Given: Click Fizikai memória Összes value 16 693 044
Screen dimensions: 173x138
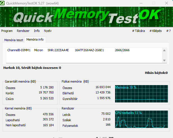Looking at the screenshot, I should [103, 87].
